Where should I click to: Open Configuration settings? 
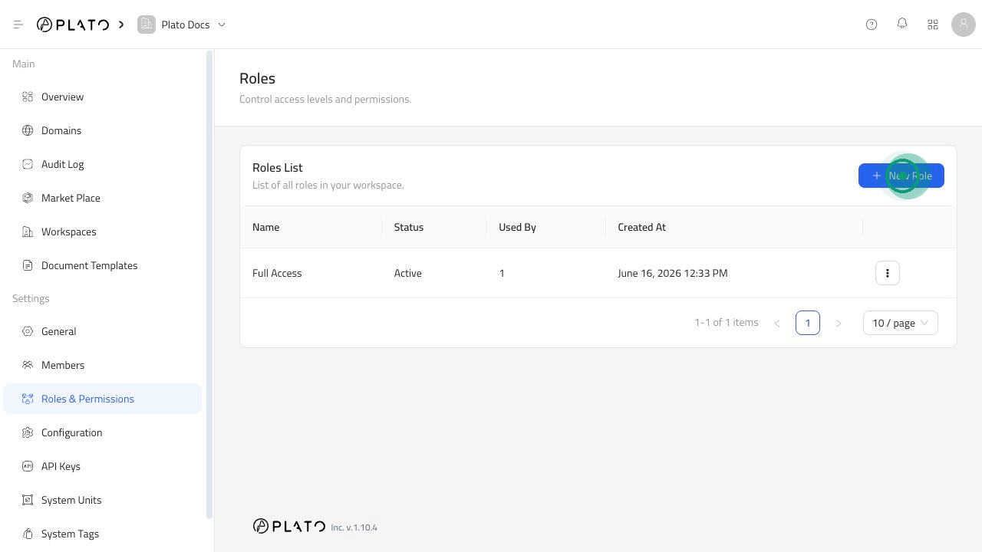click(103, 432)
